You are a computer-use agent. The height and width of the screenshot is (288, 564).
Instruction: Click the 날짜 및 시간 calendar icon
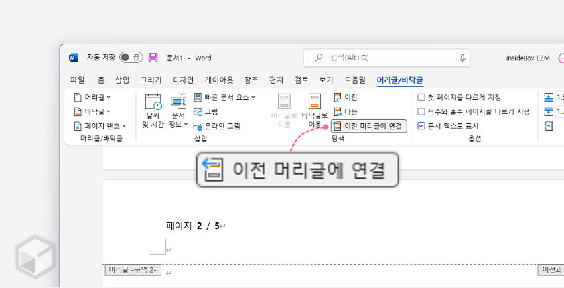click(x=153, y=102)
